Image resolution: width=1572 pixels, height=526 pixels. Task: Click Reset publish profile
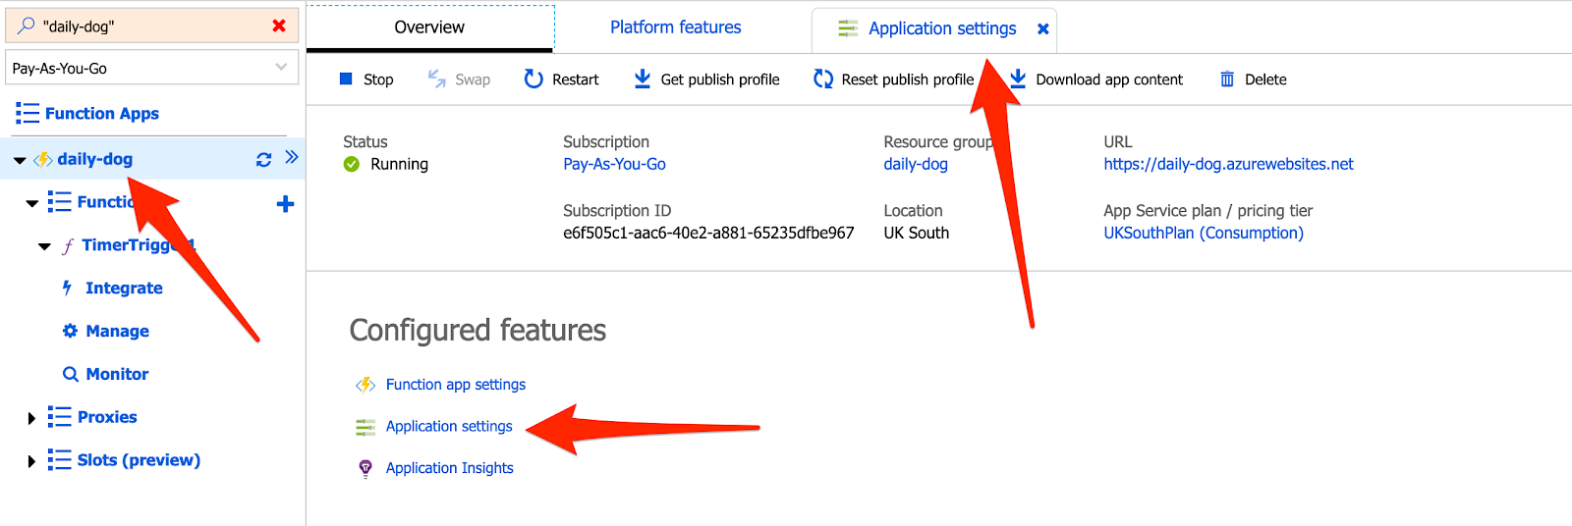tap(894, 79)
